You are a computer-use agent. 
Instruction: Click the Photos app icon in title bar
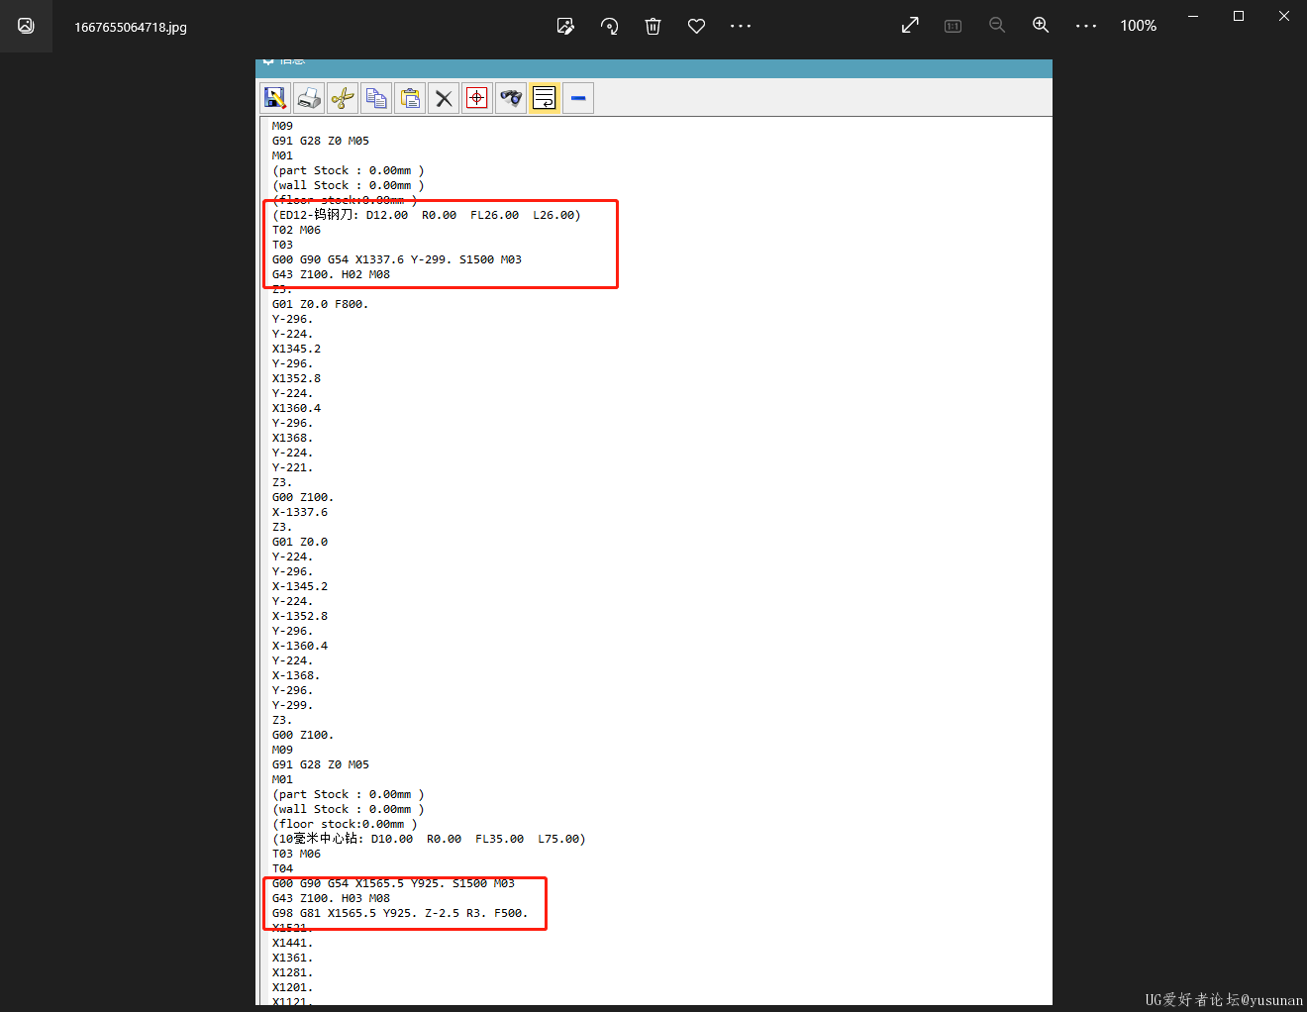pyautogui.click(x=26, y=26)
